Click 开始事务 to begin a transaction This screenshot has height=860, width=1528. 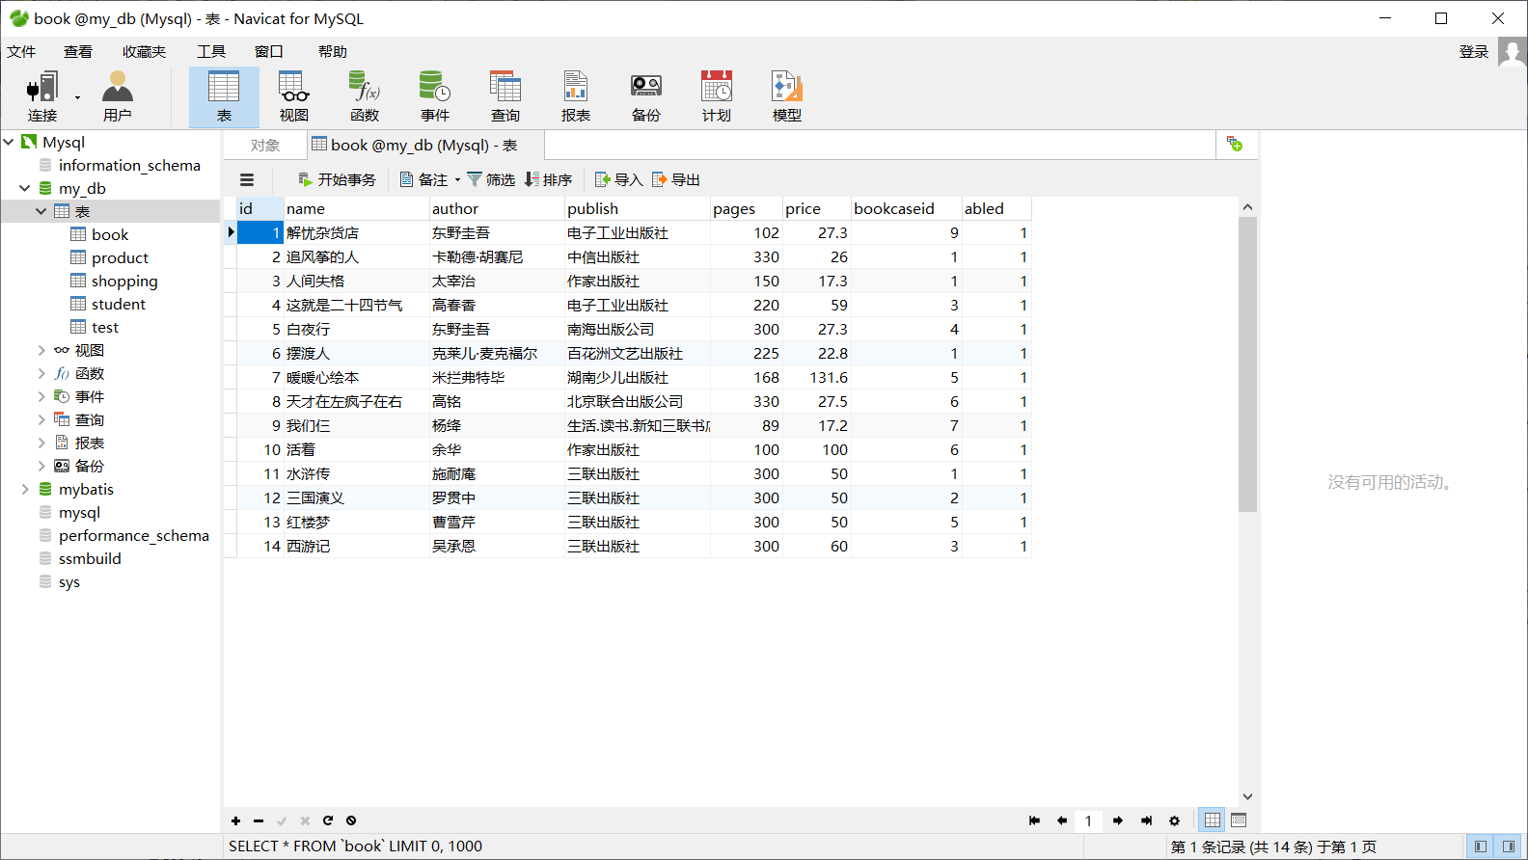[337, 179]
